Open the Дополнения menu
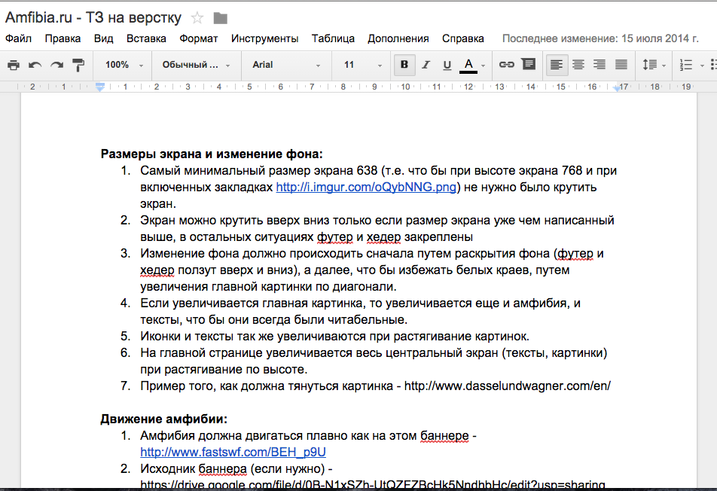This screenshot has height=491, width=717. click(x=398, y=38)
